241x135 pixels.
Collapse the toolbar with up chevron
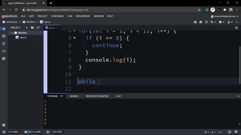(x=237, y=22)
